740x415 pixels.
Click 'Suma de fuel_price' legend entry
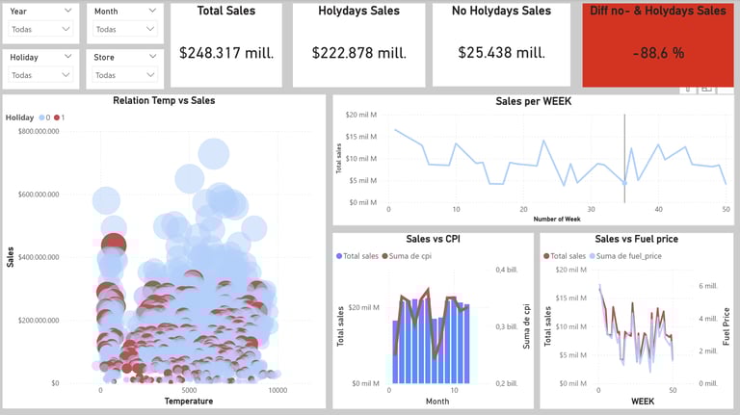tap(625, 256)
